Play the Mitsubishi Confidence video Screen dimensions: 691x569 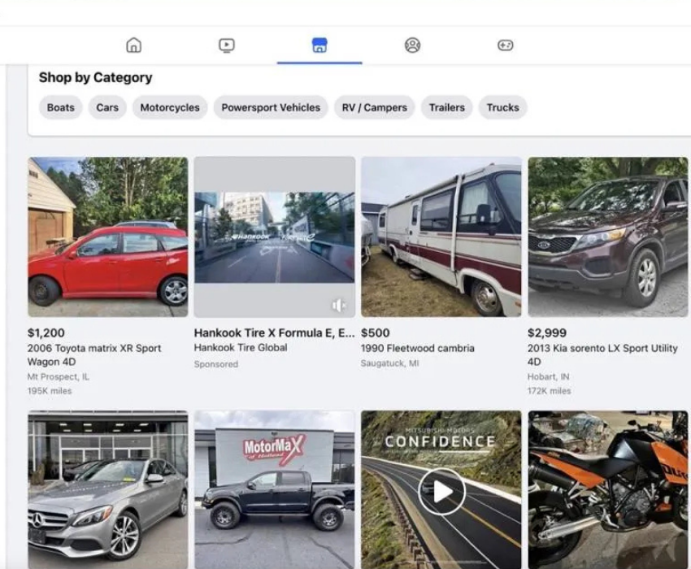tap(441, 490)
